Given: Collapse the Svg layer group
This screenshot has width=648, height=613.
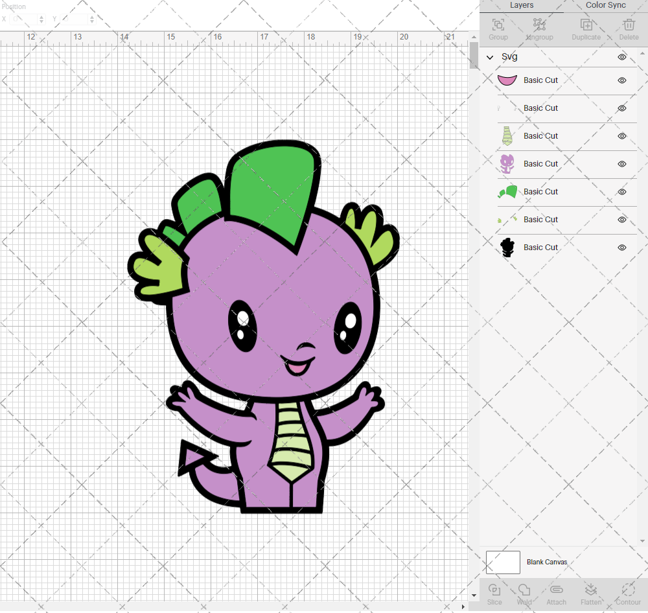Looking at the screenshot, I should pyautogui.click(x=490, y=57).
